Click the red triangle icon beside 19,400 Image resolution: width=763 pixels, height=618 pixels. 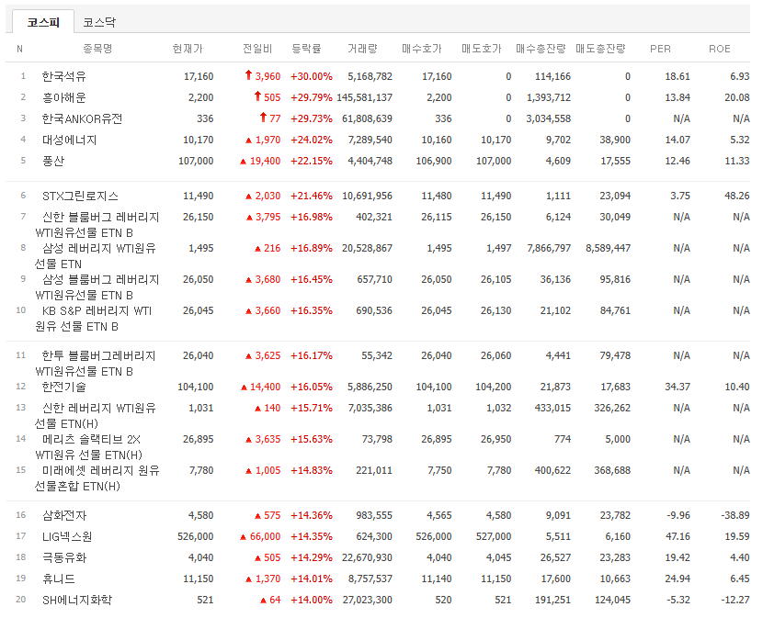click(x=243, y=162)
